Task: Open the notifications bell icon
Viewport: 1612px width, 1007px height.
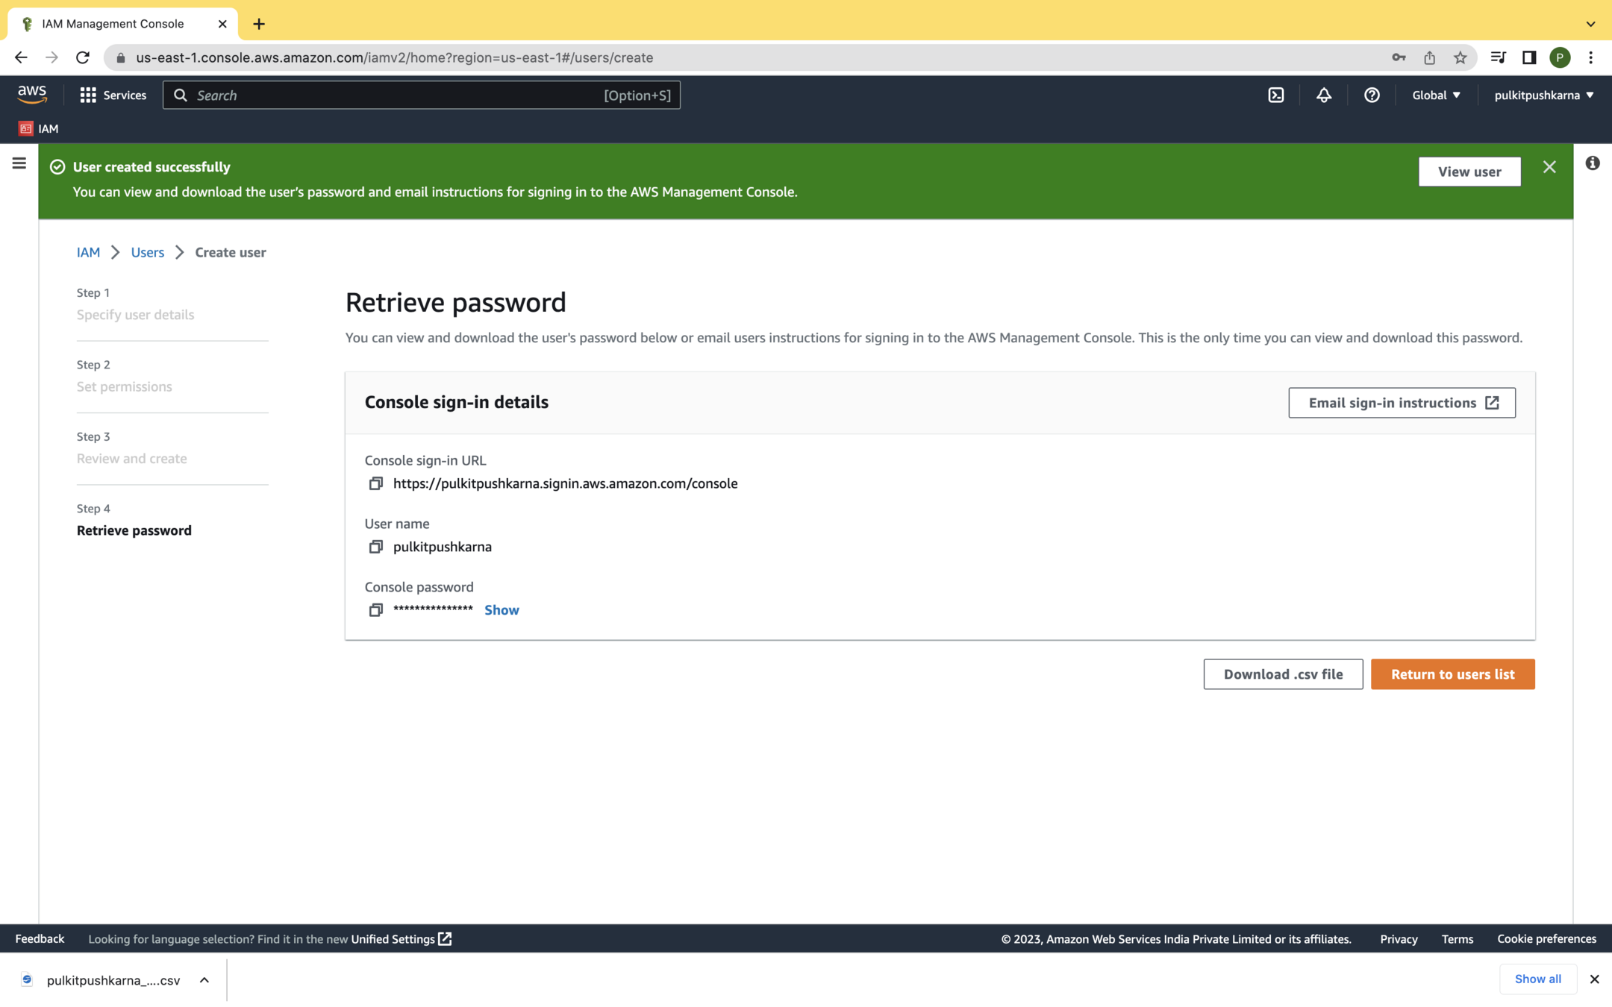Action: (1323, 95)
